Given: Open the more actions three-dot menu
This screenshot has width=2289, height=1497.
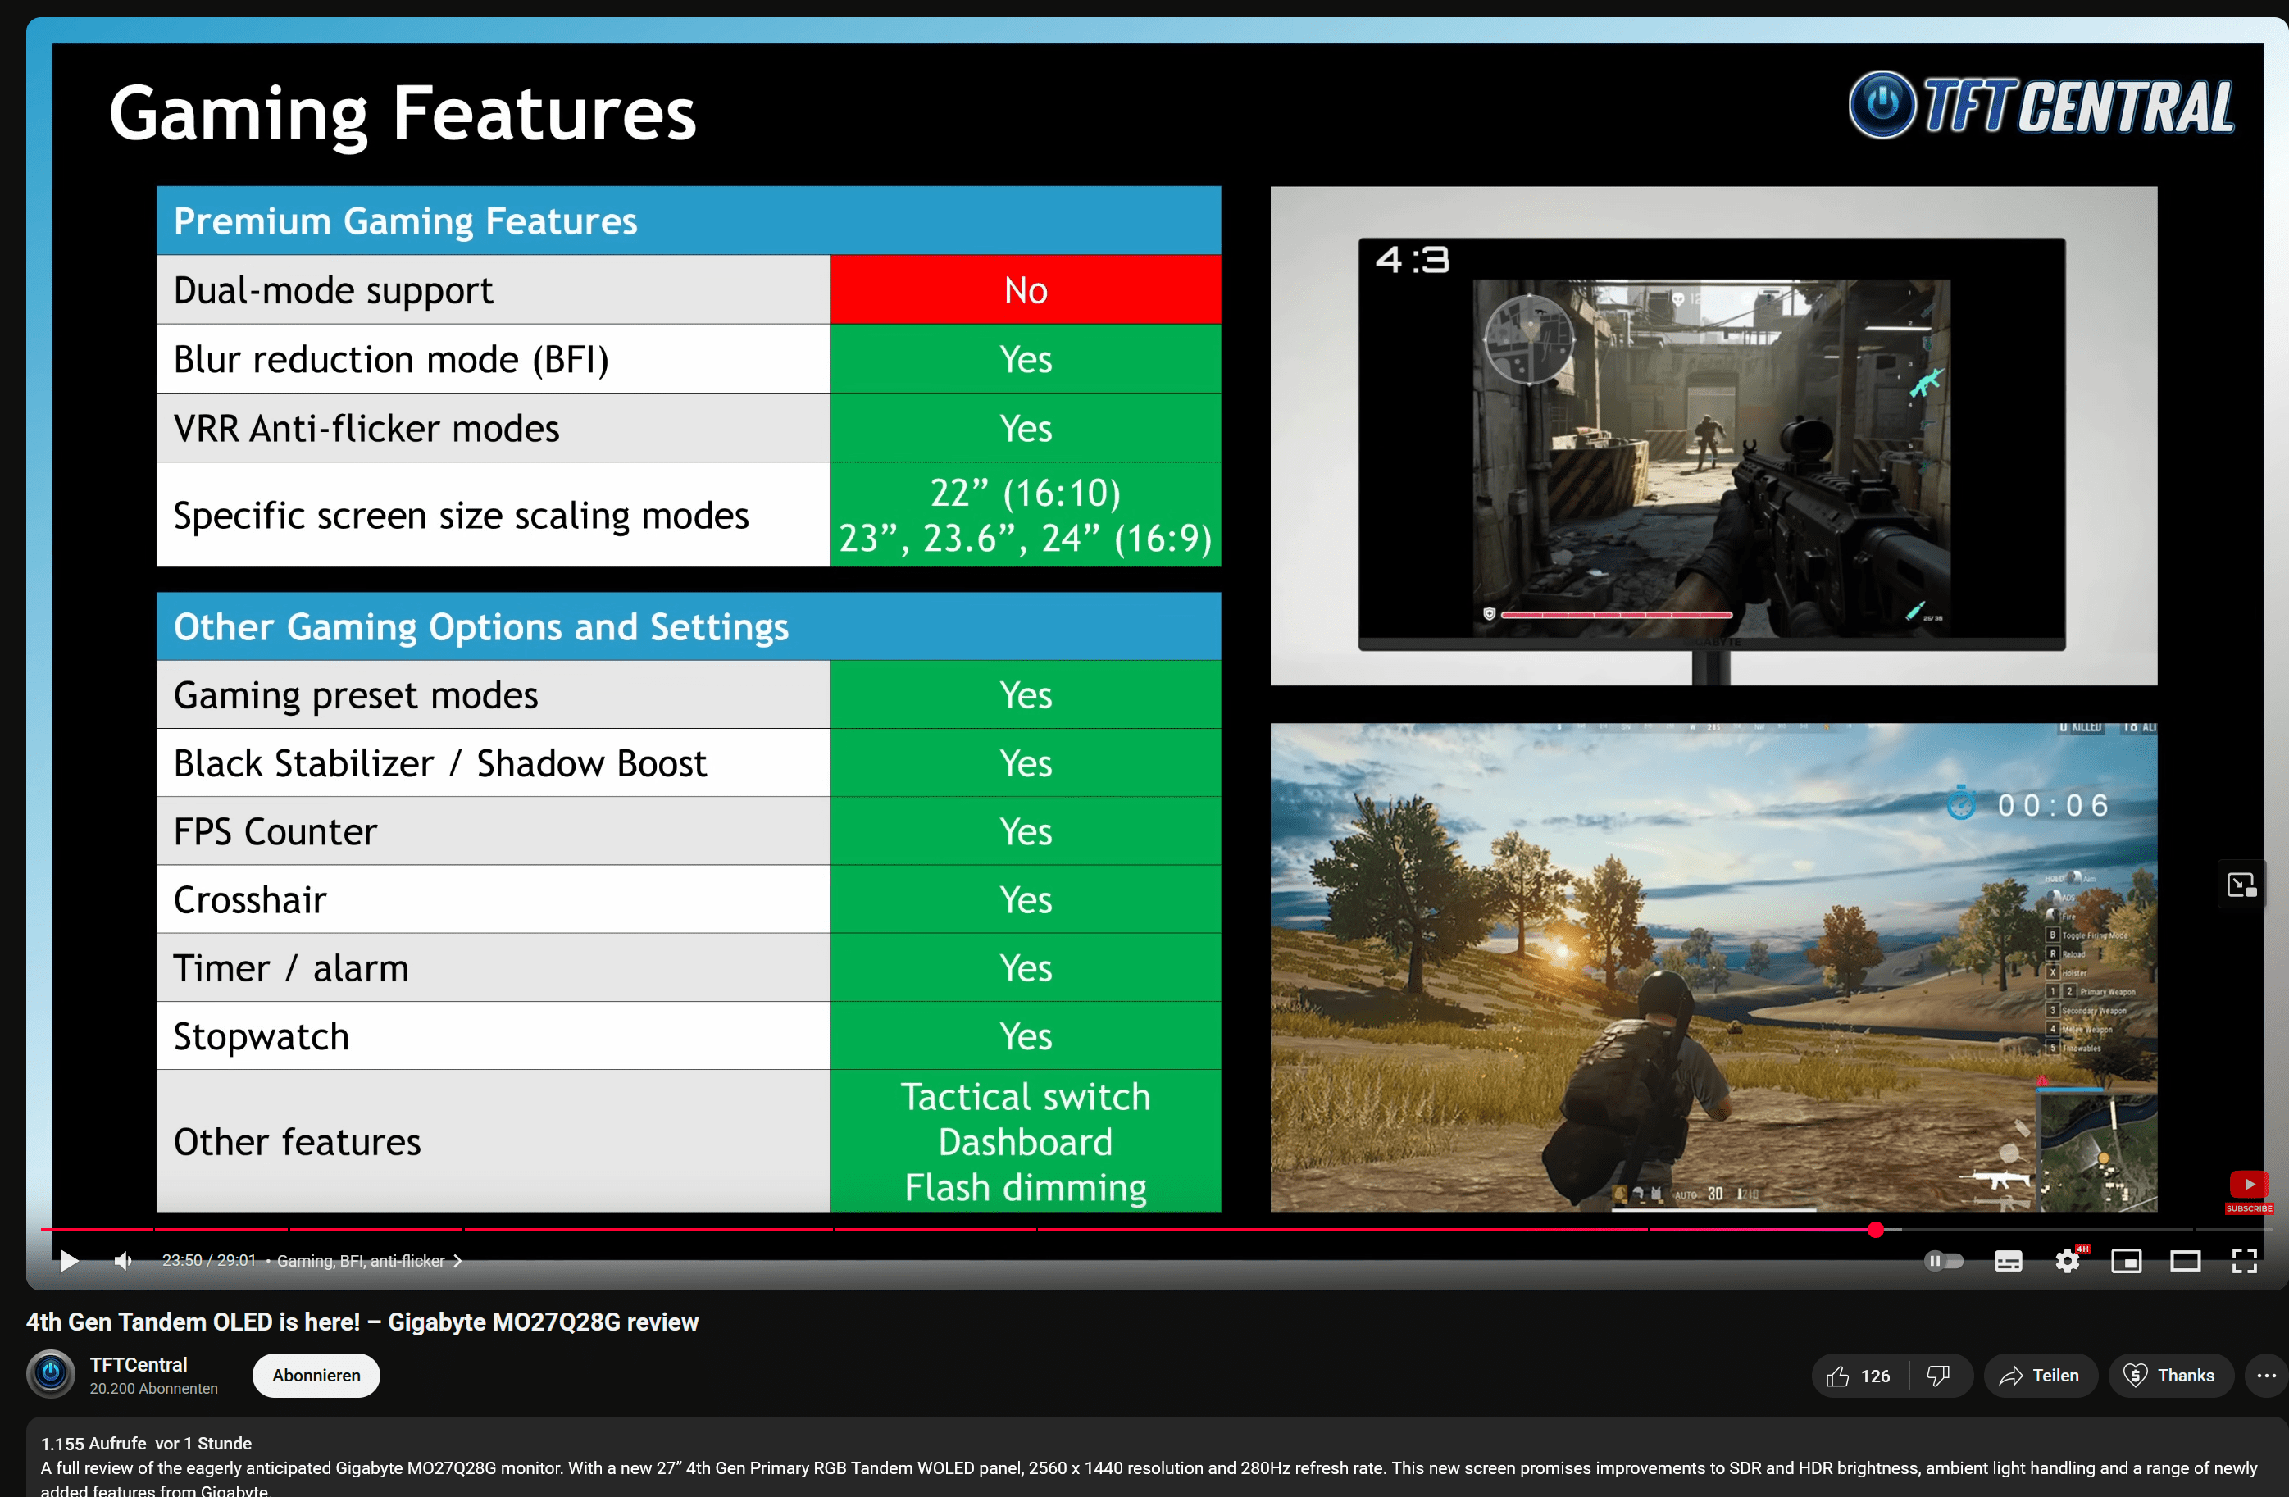Looking at the screenshot, I should (2266, 1376).
